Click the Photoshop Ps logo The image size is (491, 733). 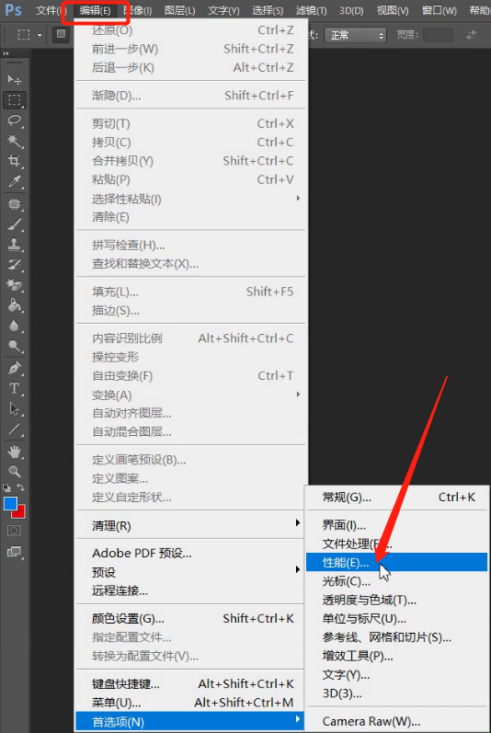[x=13, y=9]
